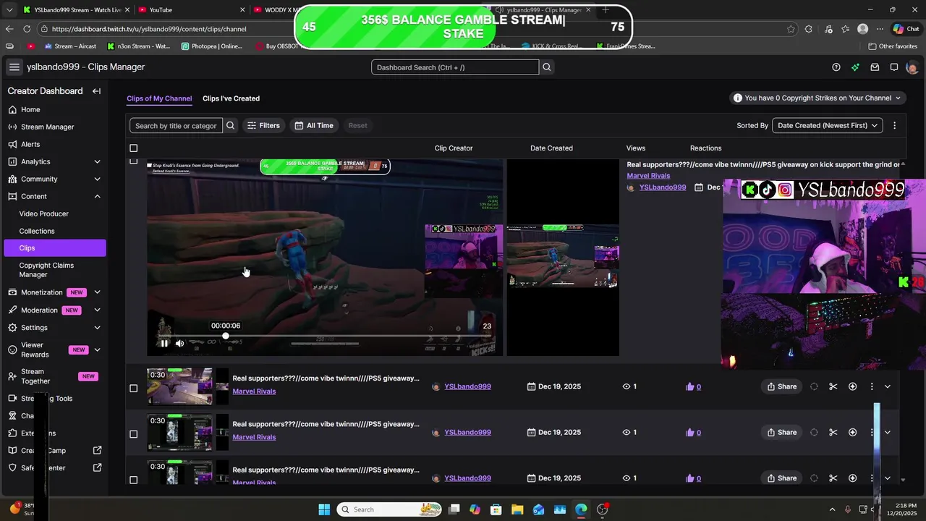This screenshot has width=926, height=521.
Task: Tick the select-all checkbox in table header
Action: 133,148
